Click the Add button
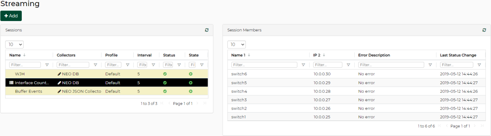 tap(11, 16)
